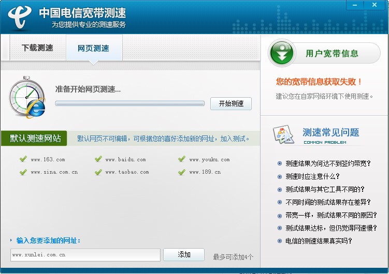Open FAQ 电信的测速结果真实吗?
This screenshot has height=274, width=389.
pos(319,241)
